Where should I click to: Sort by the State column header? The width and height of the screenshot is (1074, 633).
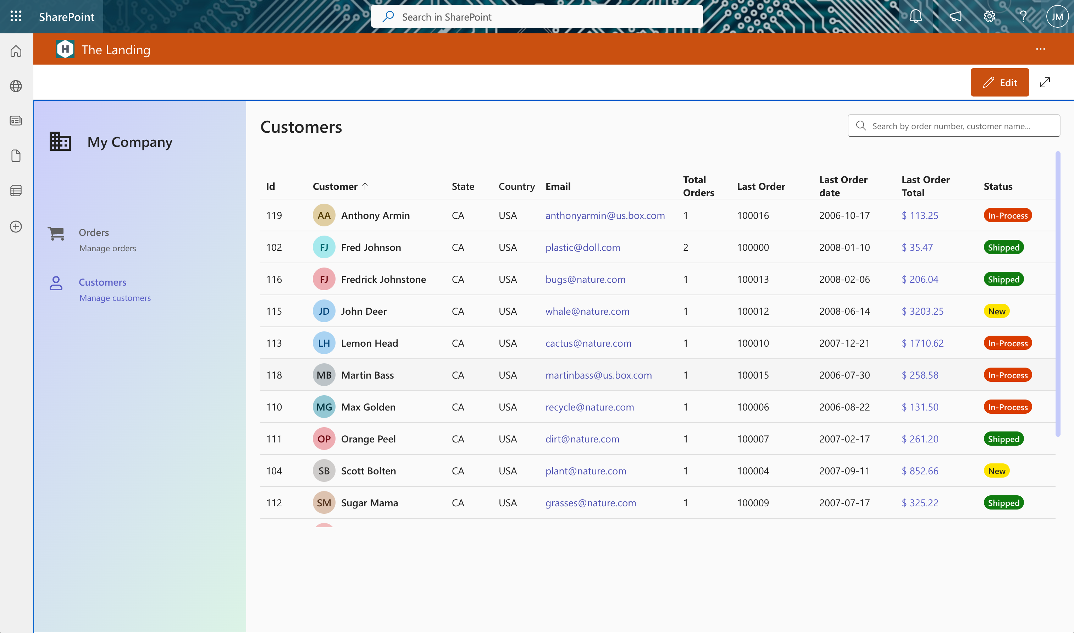[x=463, y=186]
